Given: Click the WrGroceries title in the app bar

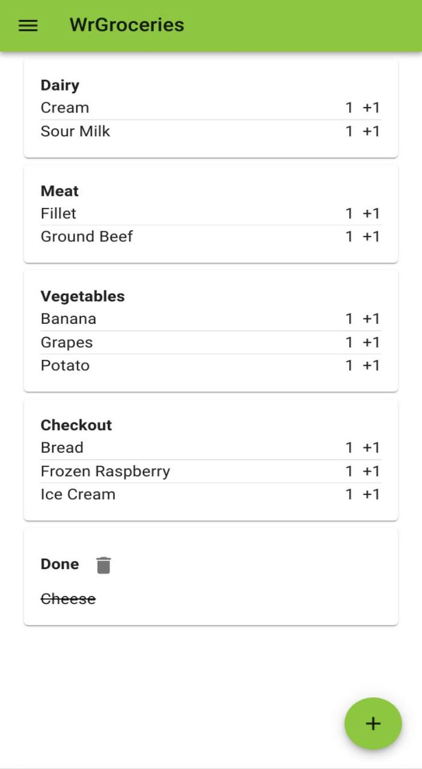Looking at the screenshot, I should pyautogui.click(x=126, y=25).
